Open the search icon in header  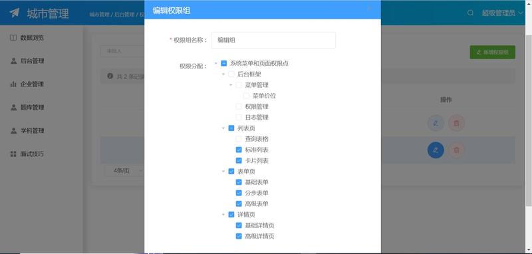pos(470,13)
